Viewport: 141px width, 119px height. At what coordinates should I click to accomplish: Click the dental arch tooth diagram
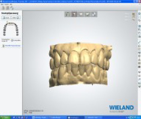11,29
